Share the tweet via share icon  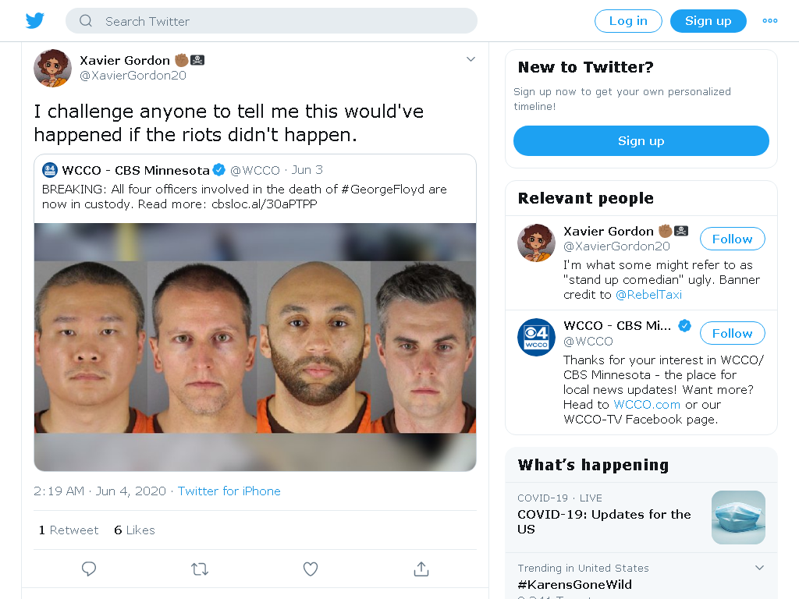pyautogui.click(x=421, y=569)
